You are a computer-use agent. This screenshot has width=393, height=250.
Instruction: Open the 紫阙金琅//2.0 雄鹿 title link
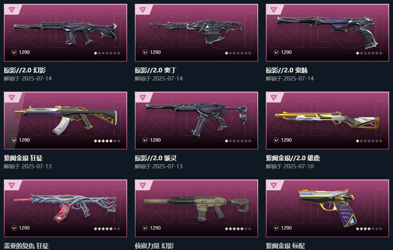tap(293, 158)
